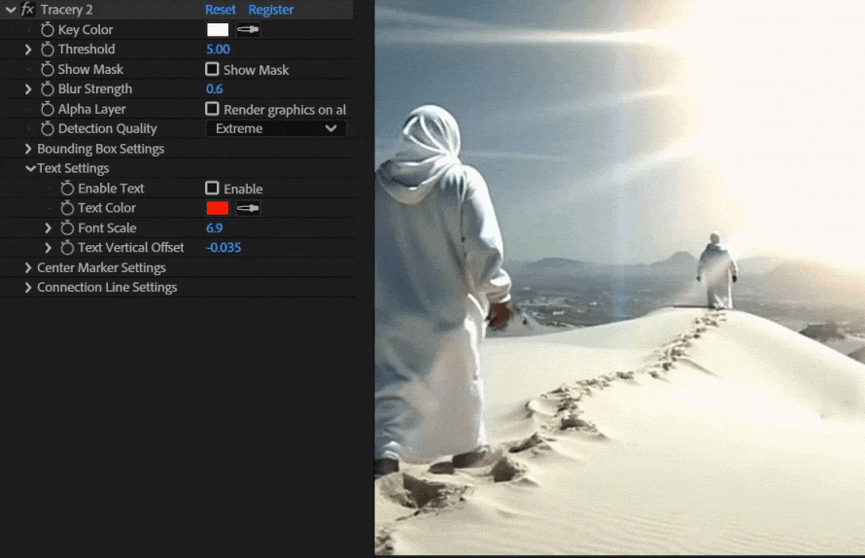Click the Text Vertical Offset value
The image size is (865, 558).
(224, 248)
